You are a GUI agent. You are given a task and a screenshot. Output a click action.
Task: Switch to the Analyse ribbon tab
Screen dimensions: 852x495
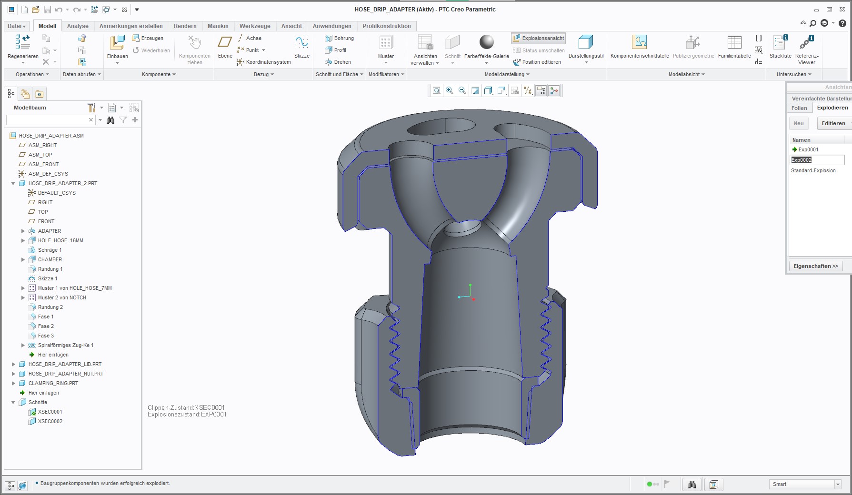point(78,26)
